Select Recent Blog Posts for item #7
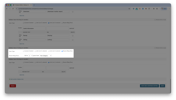The image size is (176, 100). pyautogui.click(x=62, y=51)
